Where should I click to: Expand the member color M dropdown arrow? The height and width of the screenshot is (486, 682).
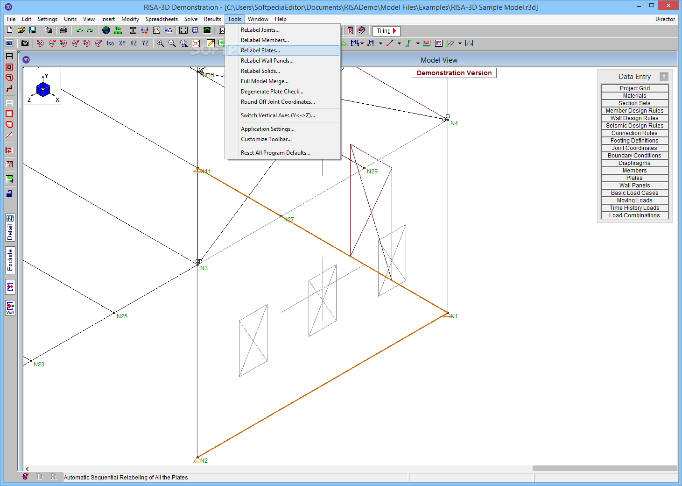coord(381,43)
